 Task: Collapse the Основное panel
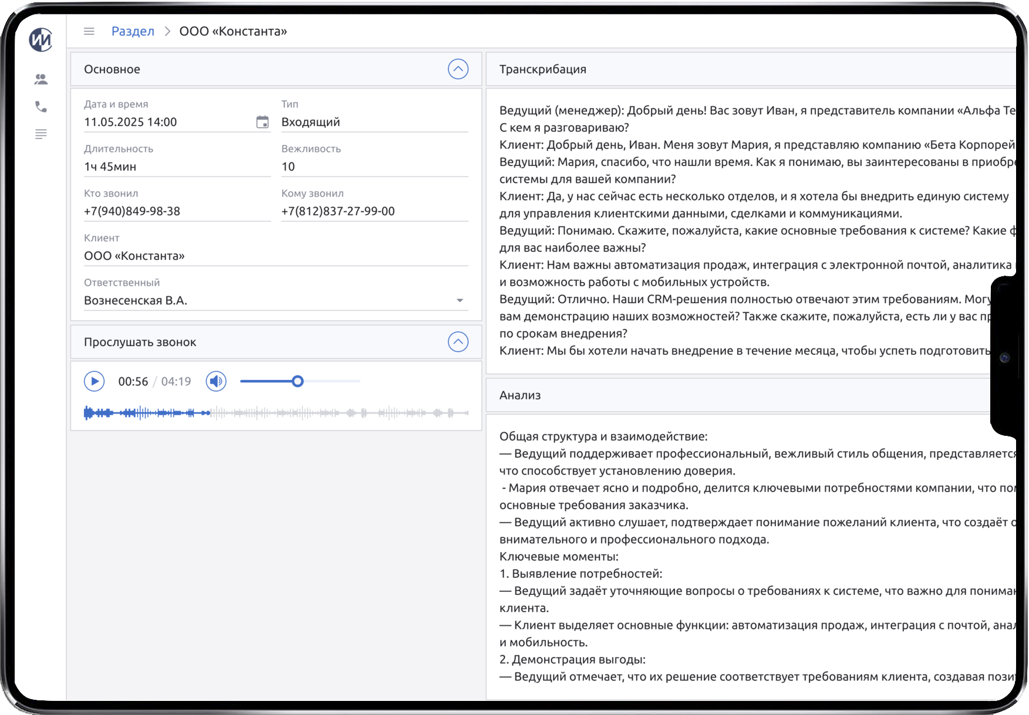[x=458, y=69]
